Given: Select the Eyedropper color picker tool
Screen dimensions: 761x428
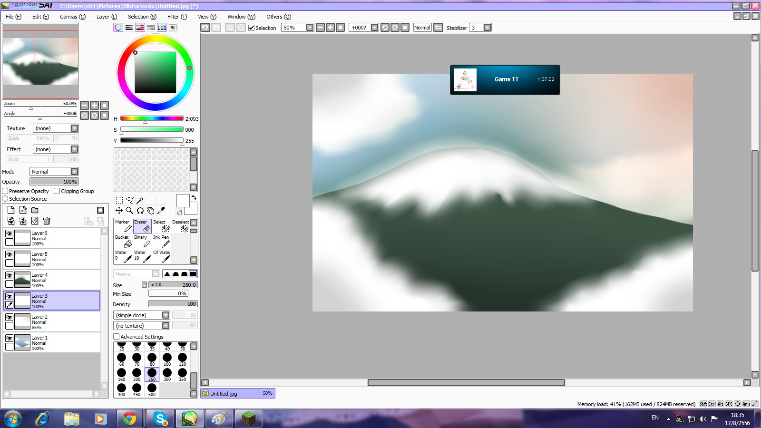Looking at the screenshot, I should (x=161, y=211).
